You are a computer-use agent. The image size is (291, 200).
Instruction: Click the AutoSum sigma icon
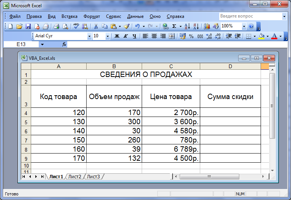(174, 26)
